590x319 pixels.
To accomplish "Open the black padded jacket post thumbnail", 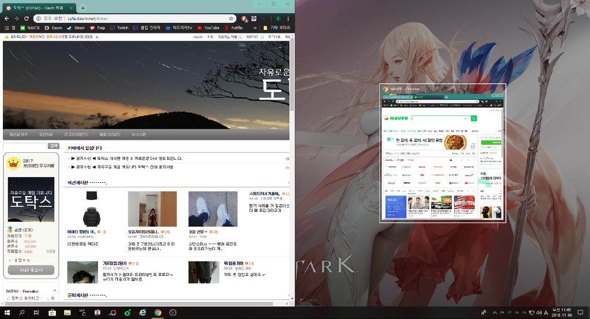I will coord(92,209).
